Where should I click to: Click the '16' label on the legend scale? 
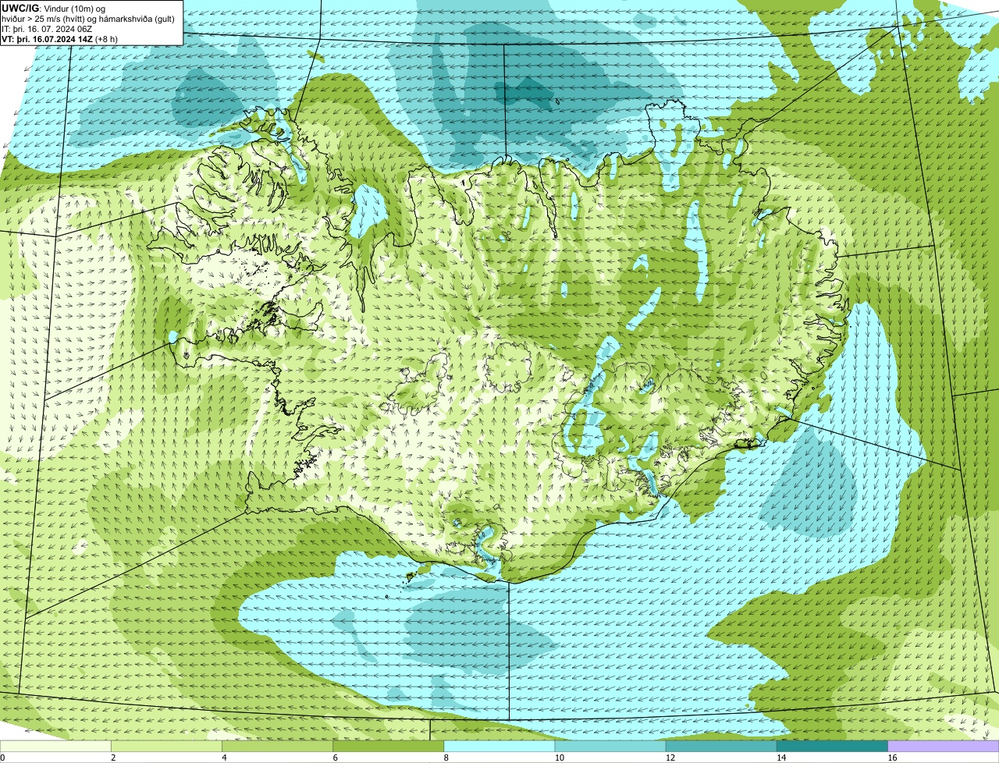click(x=892, y=758)
